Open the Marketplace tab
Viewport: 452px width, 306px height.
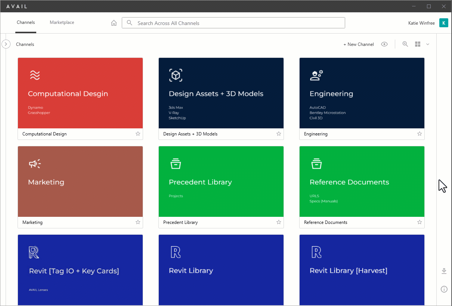pyautogui.click(x=62, y=22)
